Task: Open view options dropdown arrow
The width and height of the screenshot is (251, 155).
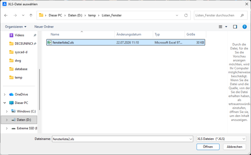Action: [x=226, y=27]
